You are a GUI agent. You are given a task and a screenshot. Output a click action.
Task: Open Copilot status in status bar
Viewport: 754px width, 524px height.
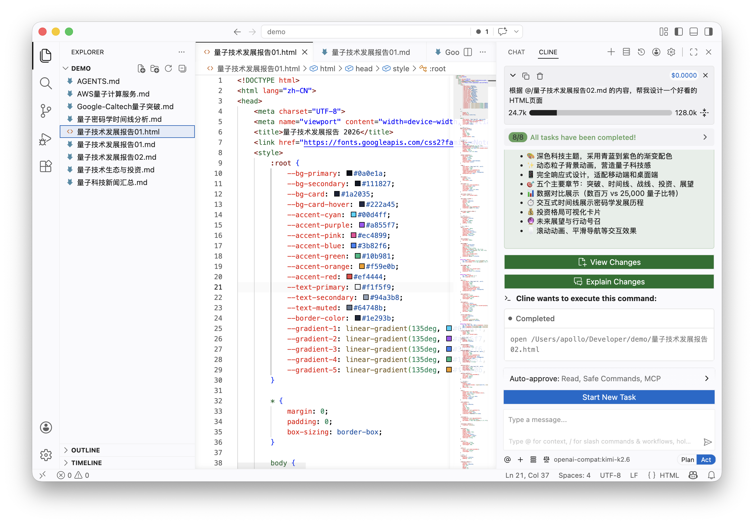693,475
